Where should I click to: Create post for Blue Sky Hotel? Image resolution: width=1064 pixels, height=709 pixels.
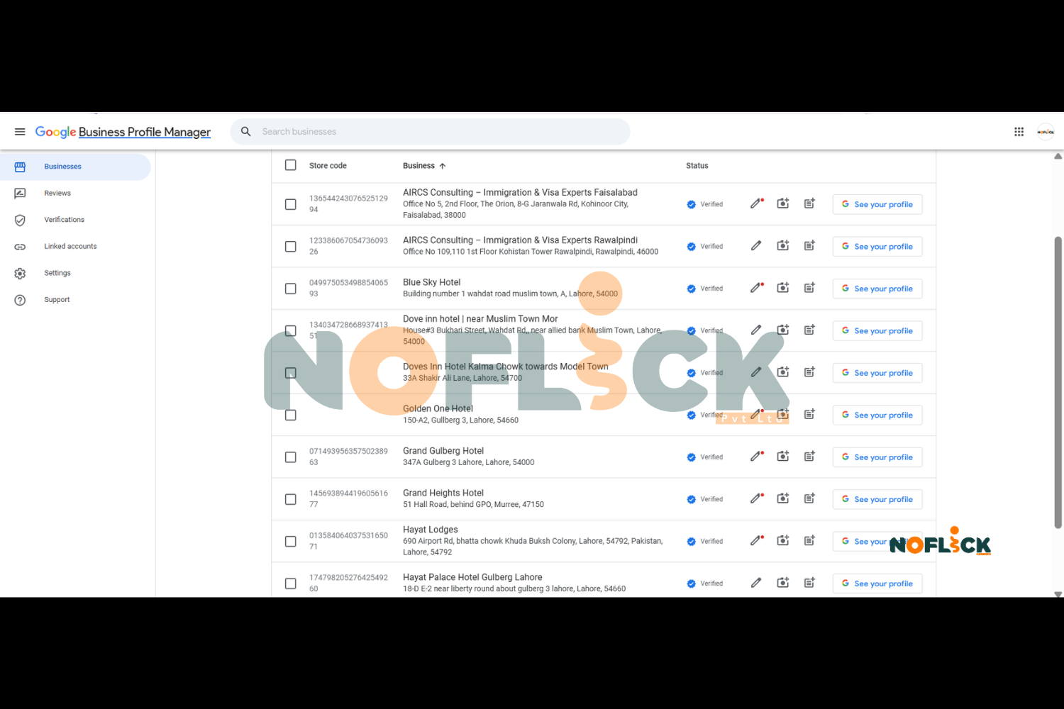809,288
